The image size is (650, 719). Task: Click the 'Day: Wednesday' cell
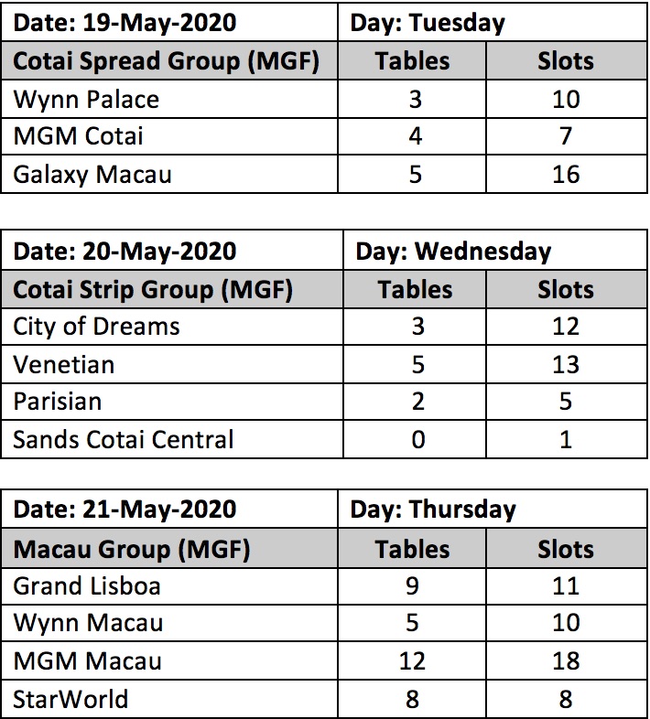[496, 251]
